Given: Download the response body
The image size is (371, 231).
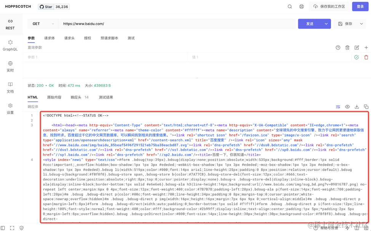Looking at the screenshot, I should [x=357, y=107].
